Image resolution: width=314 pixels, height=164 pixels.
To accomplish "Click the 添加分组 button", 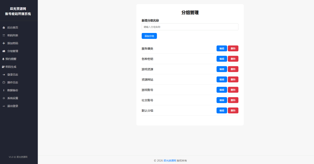I will [x=149, y=36].
